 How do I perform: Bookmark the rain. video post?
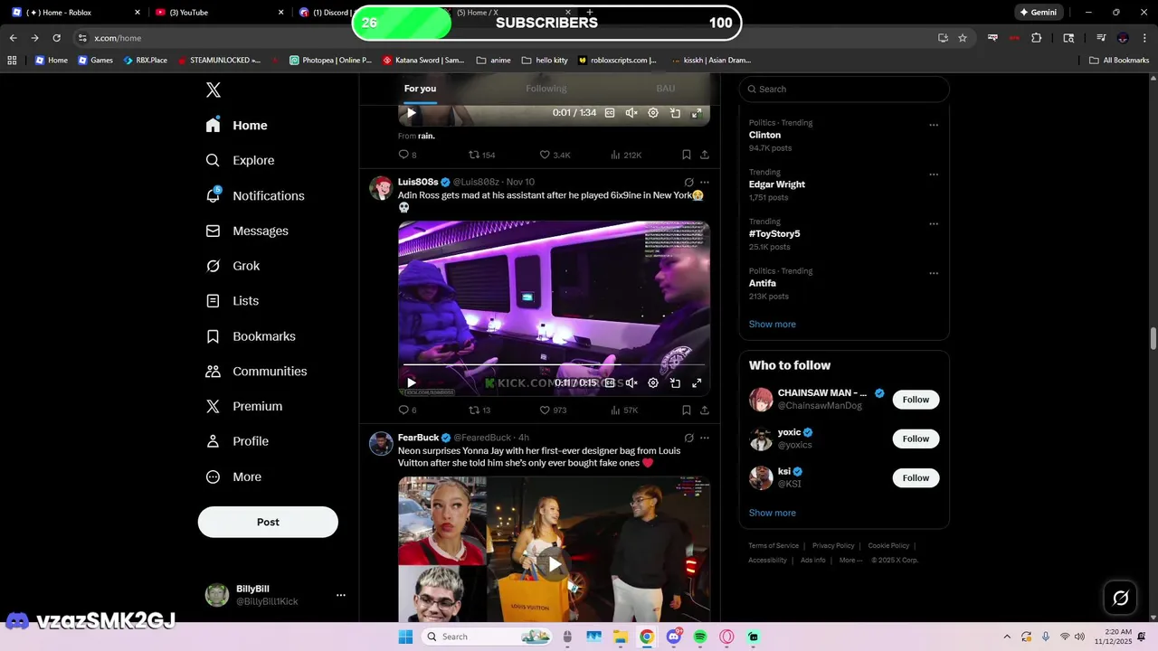click(x=687, y=155)
